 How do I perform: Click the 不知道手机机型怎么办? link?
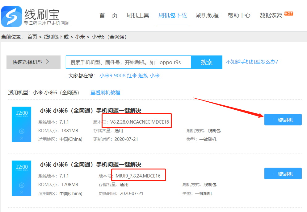252,62
